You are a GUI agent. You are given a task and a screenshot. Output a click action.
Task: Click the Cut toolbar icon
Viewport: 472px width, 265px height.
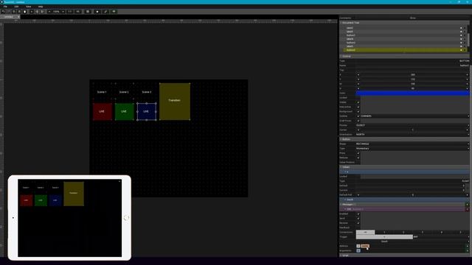click(14, 12)
